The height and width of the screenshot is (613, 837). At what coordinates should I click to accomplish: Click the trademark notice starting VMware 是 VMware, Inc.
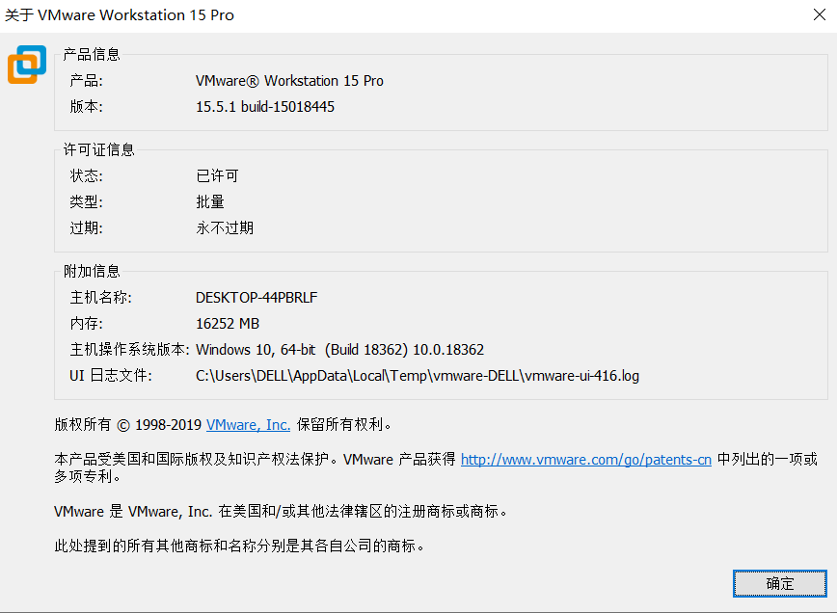(x=281, y=511)
